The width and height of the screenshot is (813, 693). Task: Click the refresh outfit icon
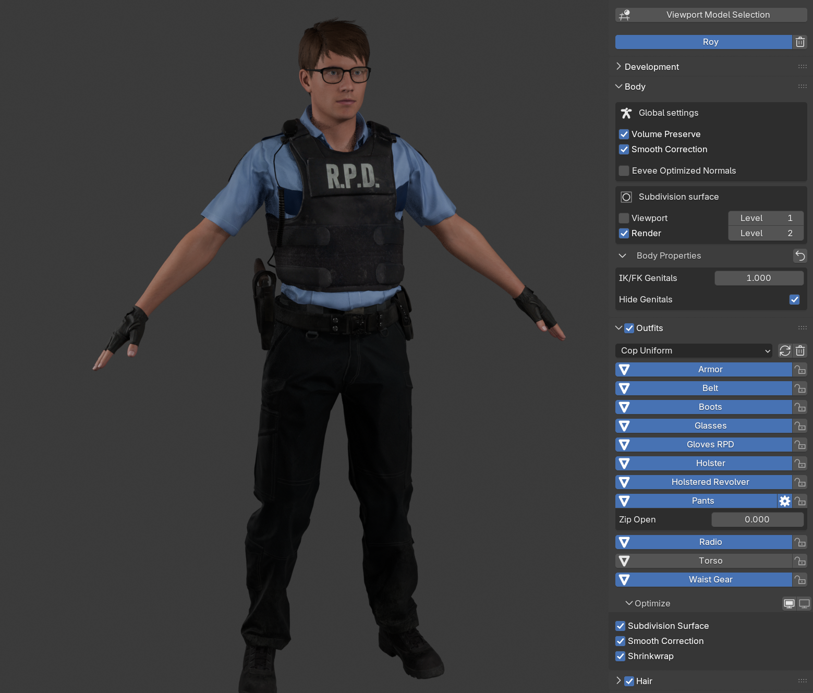point(785,350)
